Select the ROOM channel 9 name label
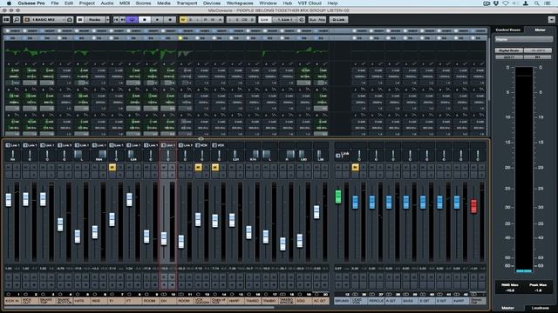Image resolution: width=558 pixels, height=313 pixels. click(x=150, y=301)
